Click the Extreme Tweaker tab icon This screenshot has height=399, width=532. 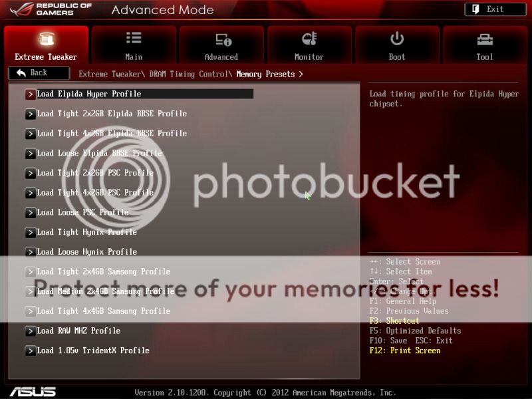46,39
